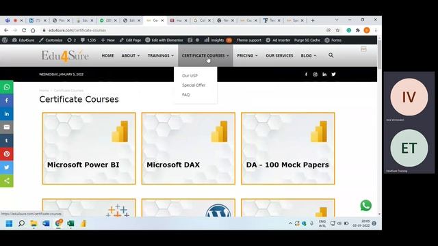This screenshot has height=246, width=438.
Task: Click Customize in admin bar
Action: 51,40
